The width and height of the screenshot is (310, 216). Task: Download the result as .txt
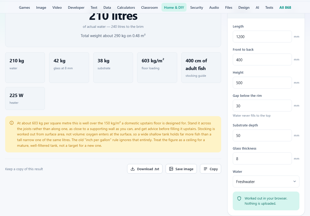[x=145, y=169]
